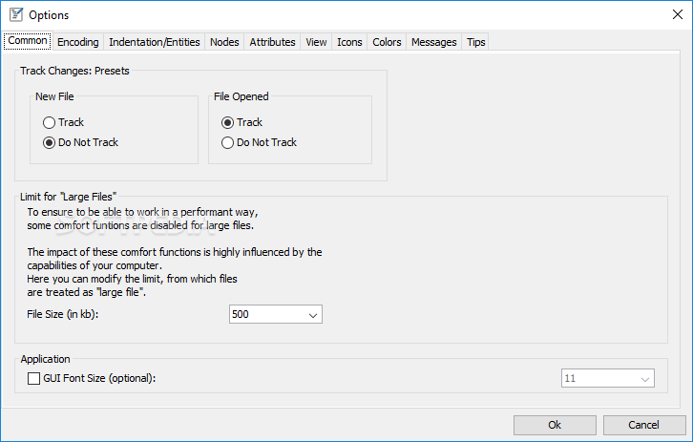Click the Cancel button

click(643, 425)
